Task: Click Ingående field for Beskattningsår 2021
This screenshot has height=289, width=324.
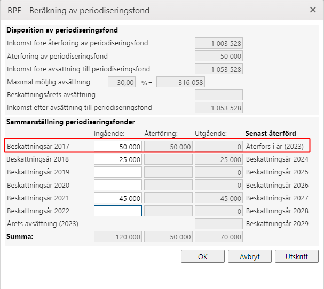Action: tap(118, 198)
